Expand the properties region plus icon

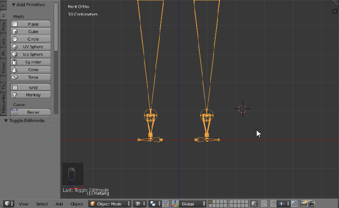(335, 11)
